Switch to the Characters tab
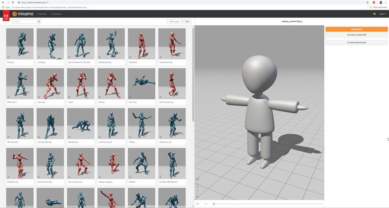389x208 pixels. tap(42, 14)
